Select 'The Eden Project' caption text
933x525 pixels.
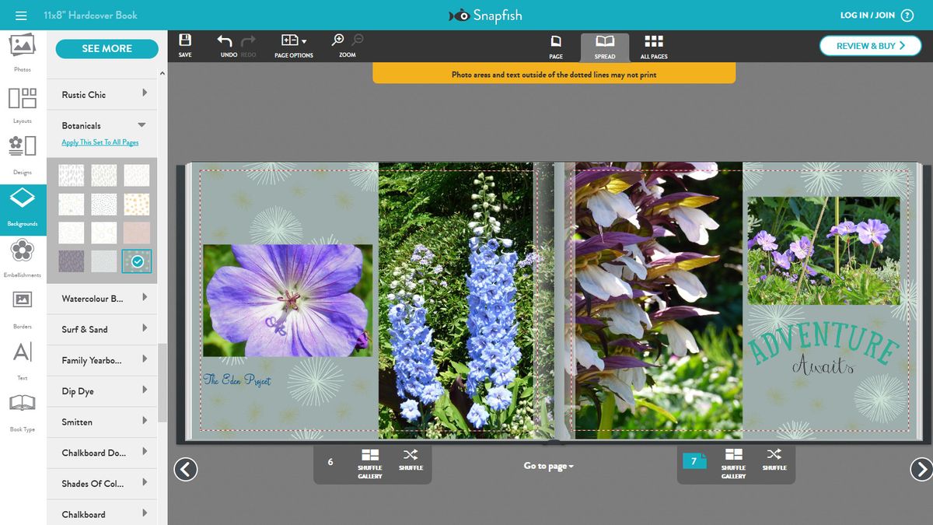[x=237, y=380]
